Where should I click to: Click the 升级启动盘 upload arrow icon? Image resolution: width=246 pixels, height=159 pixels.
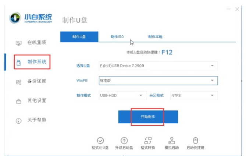point(124,141)
